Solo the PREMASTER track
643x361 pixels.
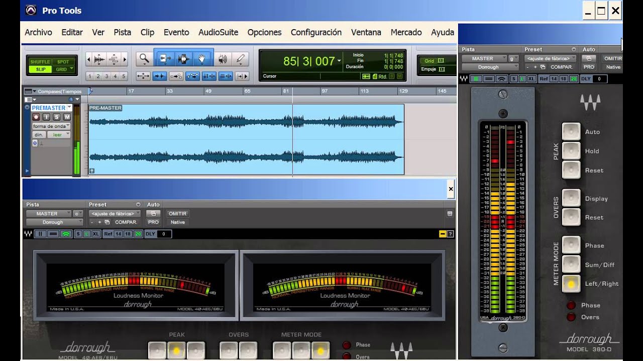pyautogui.click(x=57, y=117)
